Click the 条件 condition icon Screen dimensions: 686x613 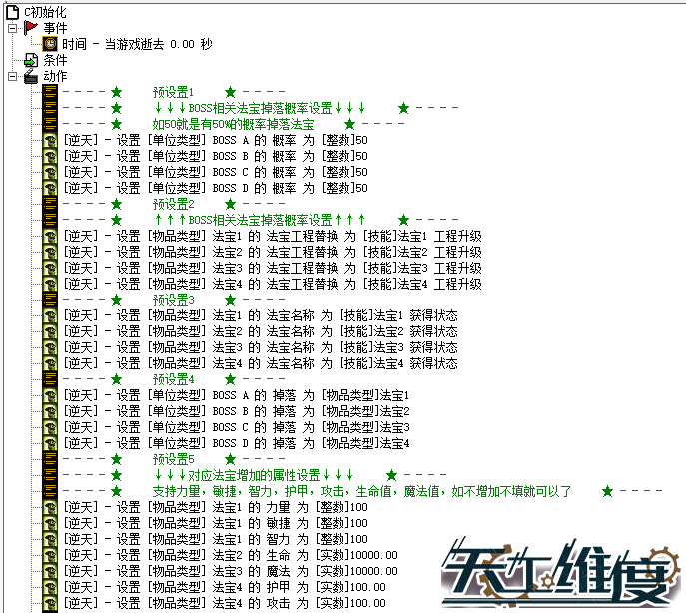[x=30, y=60]
